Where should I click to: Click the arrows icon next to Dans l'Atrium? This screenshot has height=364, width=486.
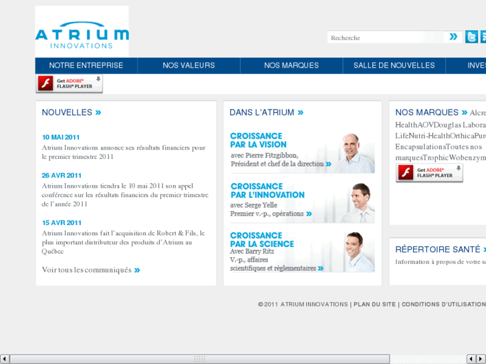(300, 112)
